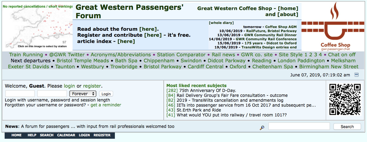The height and width of the screenshot is (142, 367).
Task: Open the REGISTER menu item
Action: point(102,135)
